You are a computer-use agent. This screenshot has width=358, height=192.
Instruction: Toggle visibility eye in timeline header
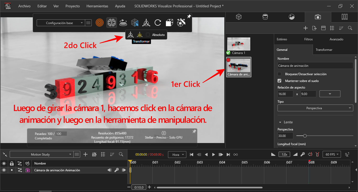click(x=4, y=163)
